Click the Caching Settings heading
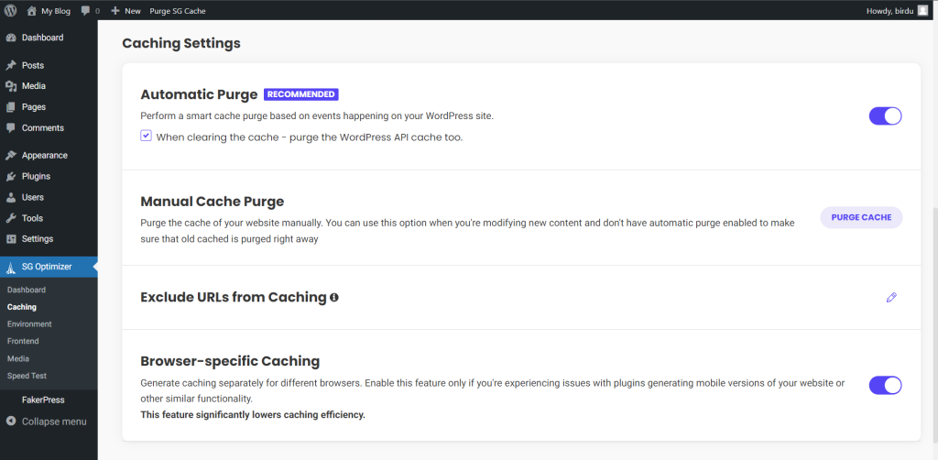938x460 pixels. 181,44
